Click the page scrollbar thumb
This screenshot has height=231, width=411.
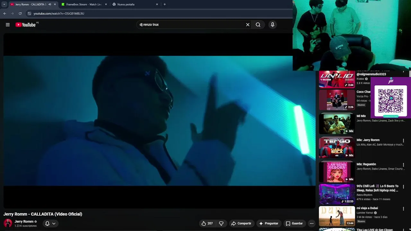tap(410, 74)
